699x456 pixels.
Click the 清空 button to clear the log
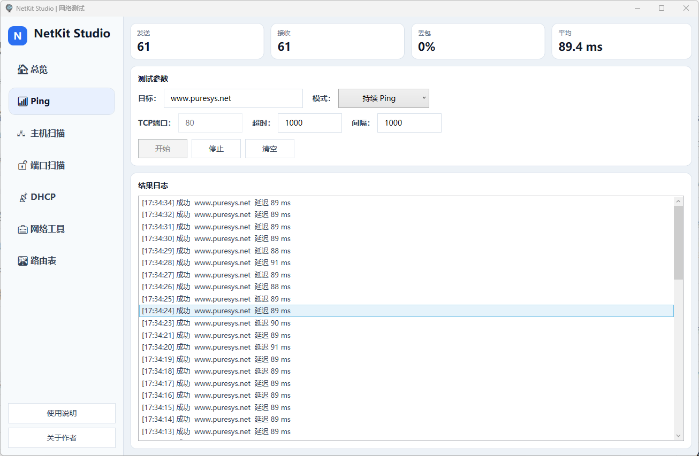pos(270,149)
